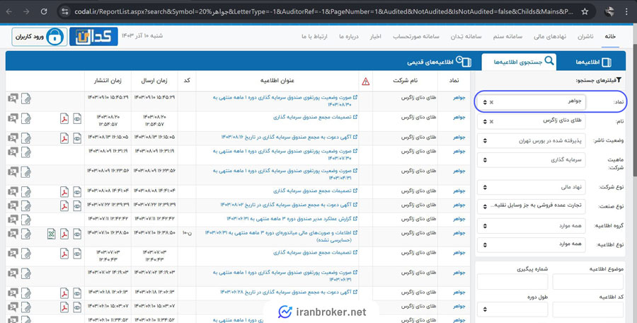Download PDF of notice sent 1403/06/10 15:03:07

click(x=64, y=307)
